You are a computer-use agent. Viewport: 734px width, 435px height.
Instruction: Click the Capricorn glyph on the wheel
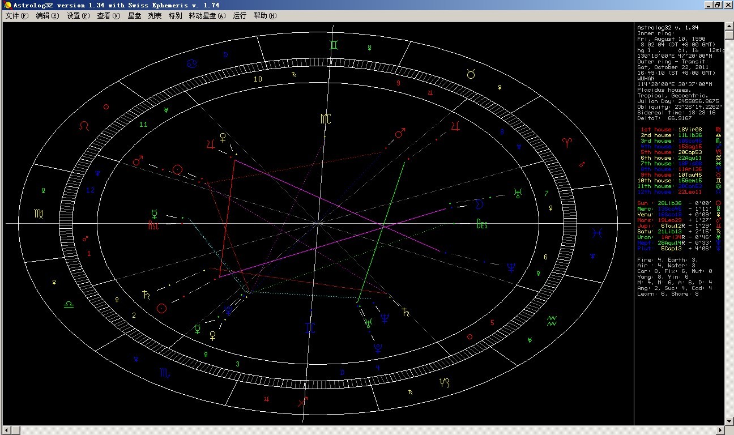pos(446,382)
